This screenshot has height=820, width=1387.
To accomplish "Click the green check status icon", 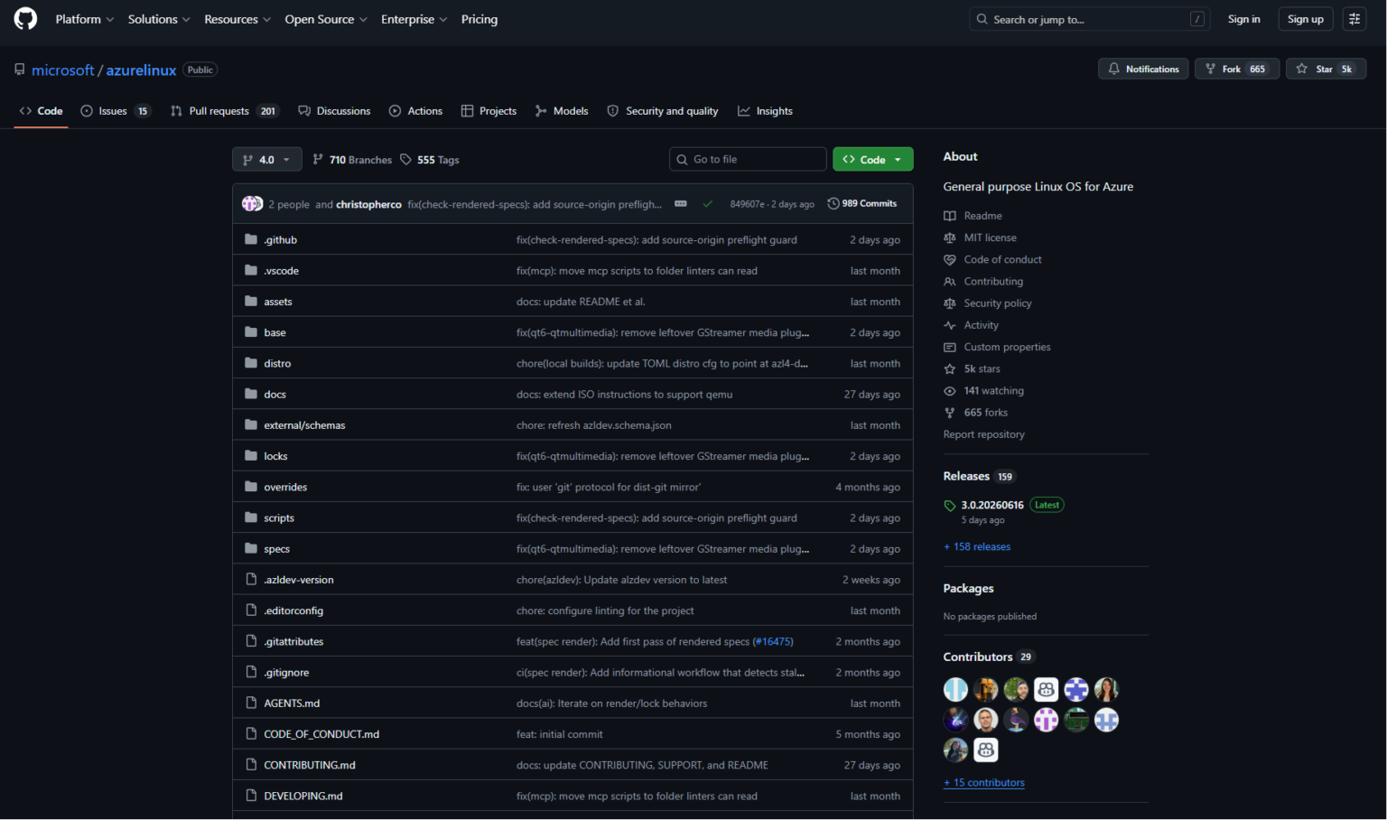I will pyautogui.click(x=707, y=204).
